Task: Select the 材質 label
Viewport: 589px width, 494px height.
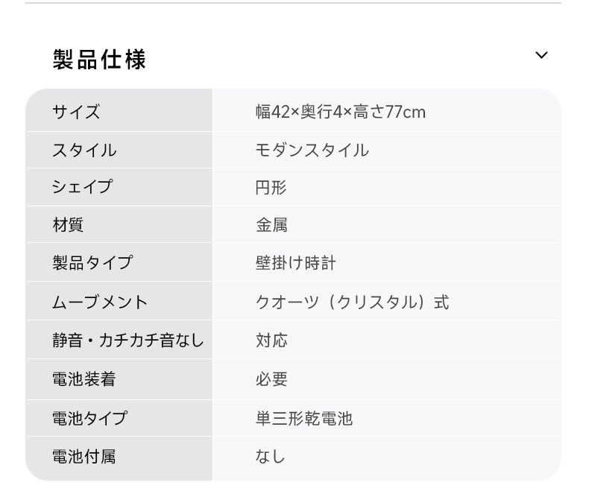Action: 68,225
